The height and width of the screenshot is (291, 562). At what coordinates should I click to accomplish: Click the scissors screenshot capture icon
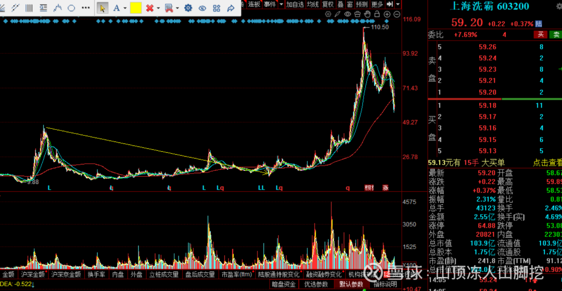coord(169,8)
